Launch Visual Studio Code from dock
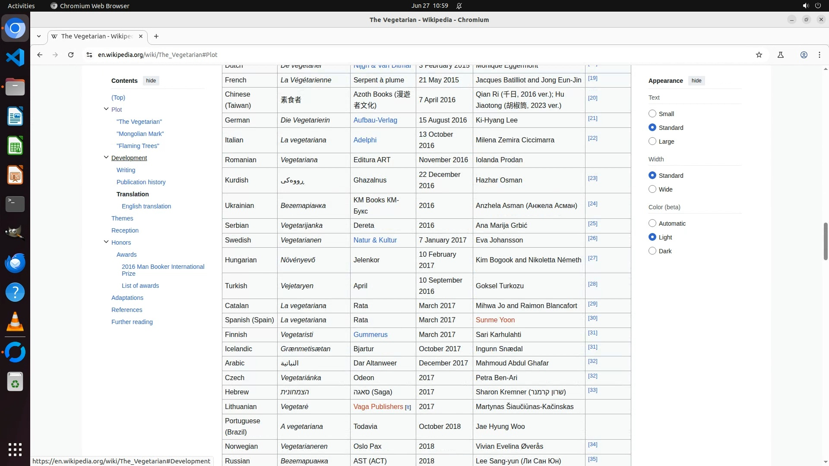 (x=15, y=57)
